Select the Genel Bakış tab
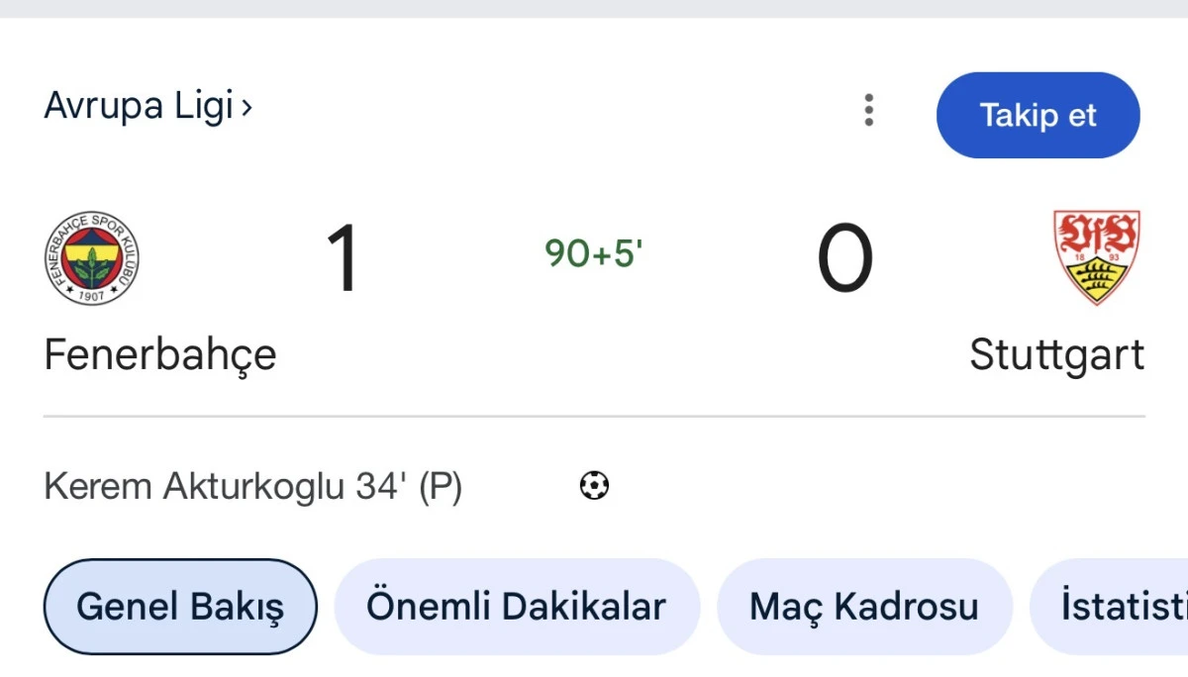Image resolution: width=1188 pixels, height=677 pixels. point(180,607)
